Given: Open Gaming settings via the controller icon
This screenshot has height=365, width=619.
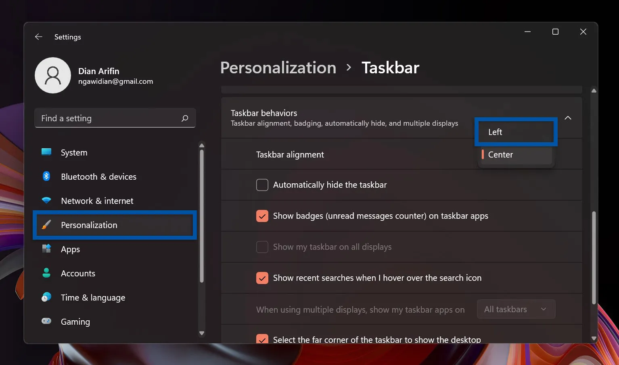Looking at the screenshot, I should click(x=46, y=321).
